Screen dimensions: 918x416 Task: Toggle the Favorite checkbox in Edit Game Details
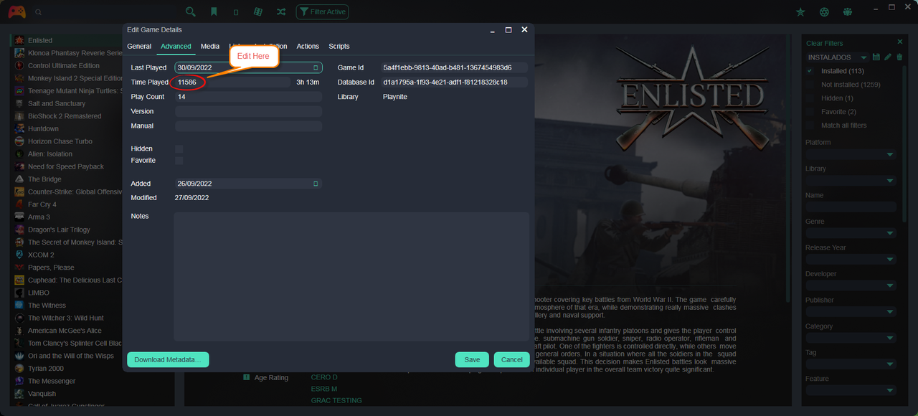179,161
